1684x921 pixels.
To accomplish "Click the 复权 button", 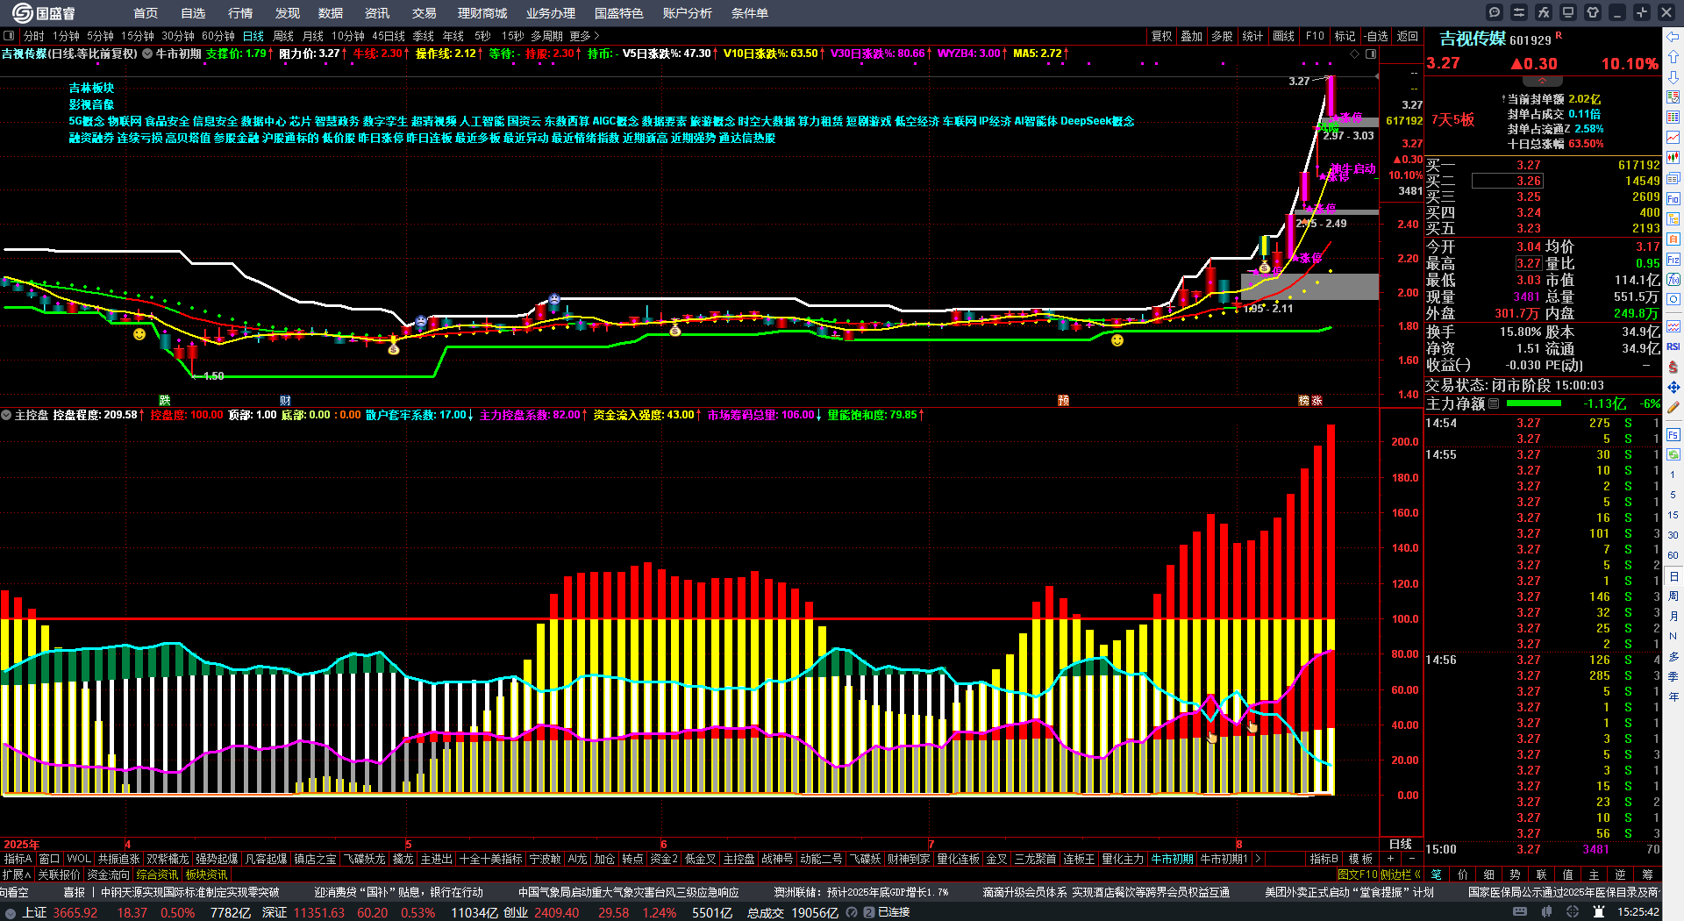I will click(1162, 36).
